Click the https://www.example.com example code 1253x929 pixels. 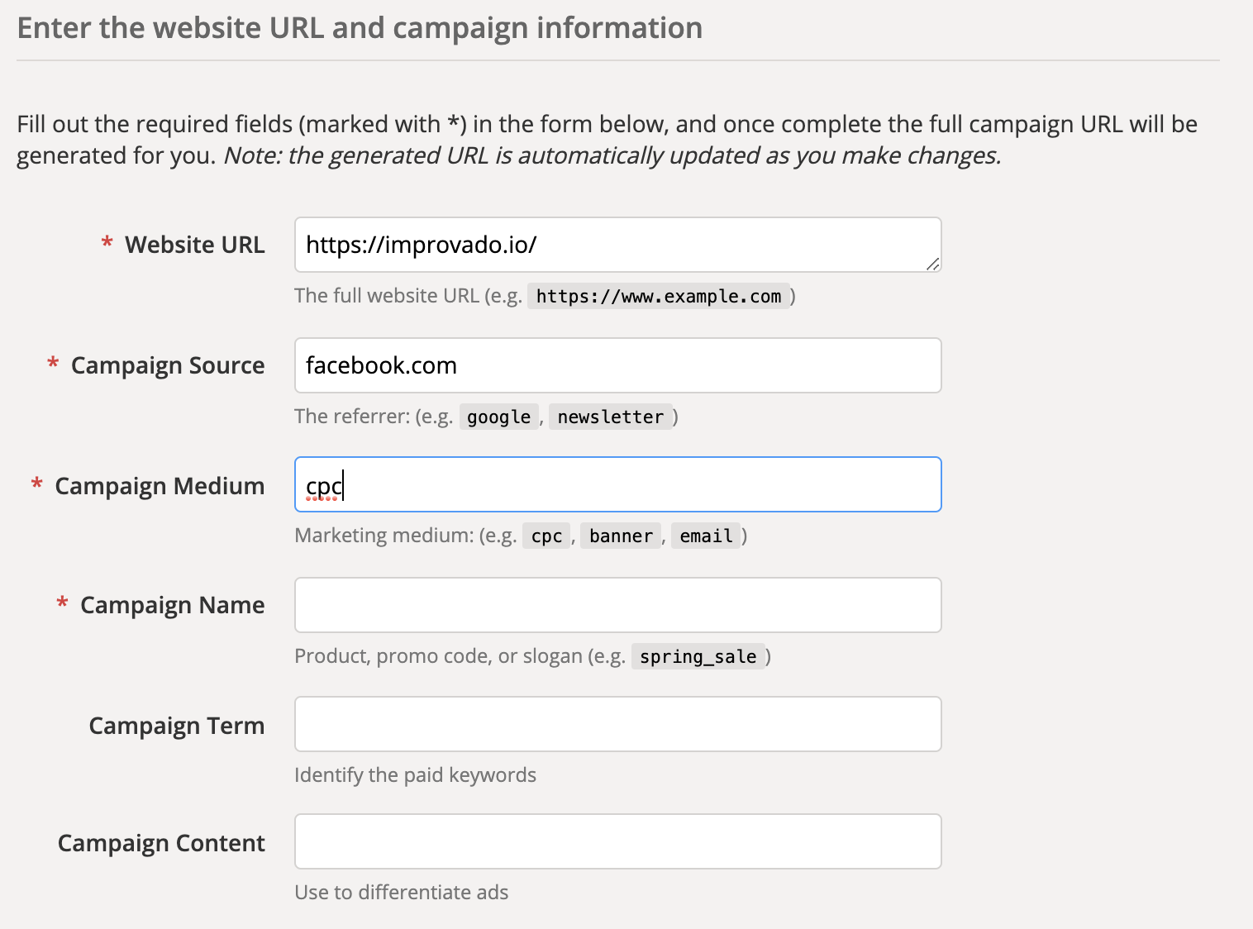(x=659, y=296)
